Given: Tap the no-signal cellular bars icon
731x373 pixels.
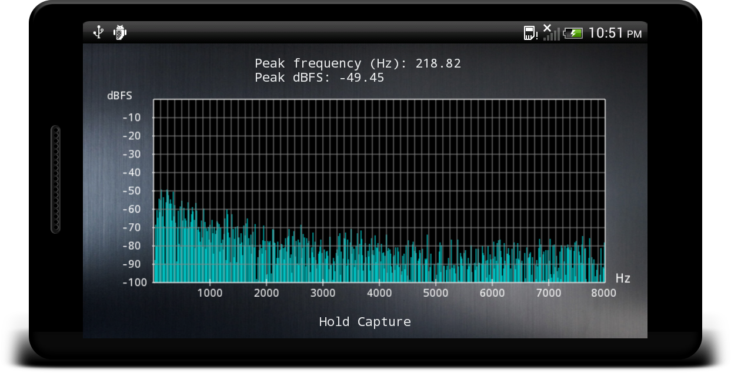Looking at the screenshot, I should click(x=550, y=32).
